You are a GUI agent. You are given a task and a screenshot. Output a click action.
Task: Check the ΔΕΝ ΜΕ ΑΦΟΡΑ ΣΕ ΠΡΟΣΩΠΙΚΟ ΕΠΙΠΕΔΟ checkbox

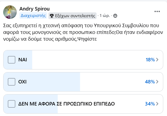(12, 104)
